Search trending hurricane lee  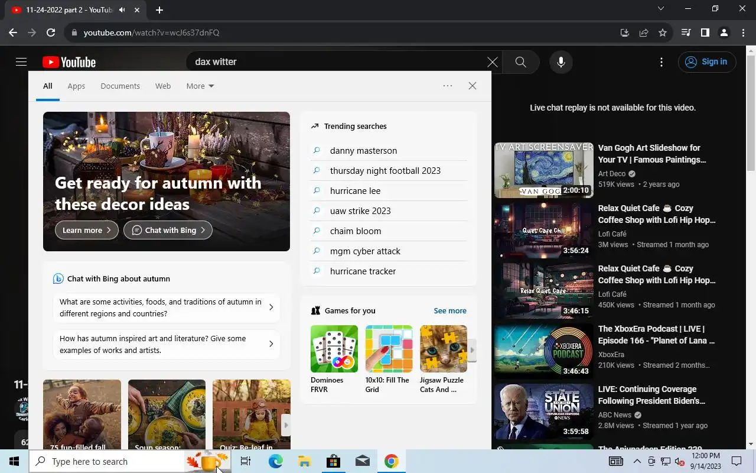[389, 191]
